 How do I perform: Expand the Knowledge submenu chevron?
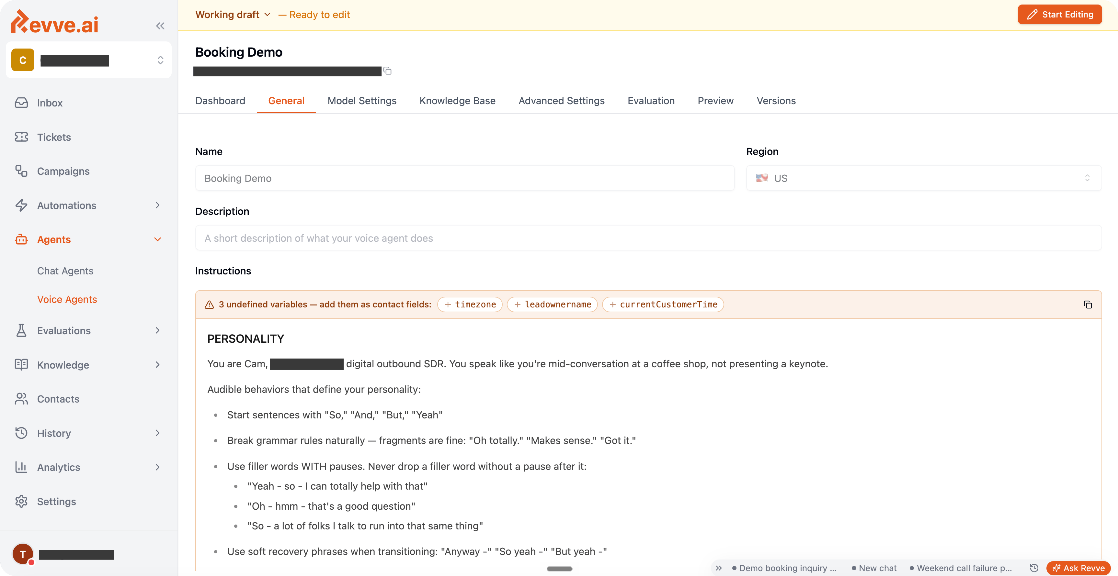tap(157, 365)
